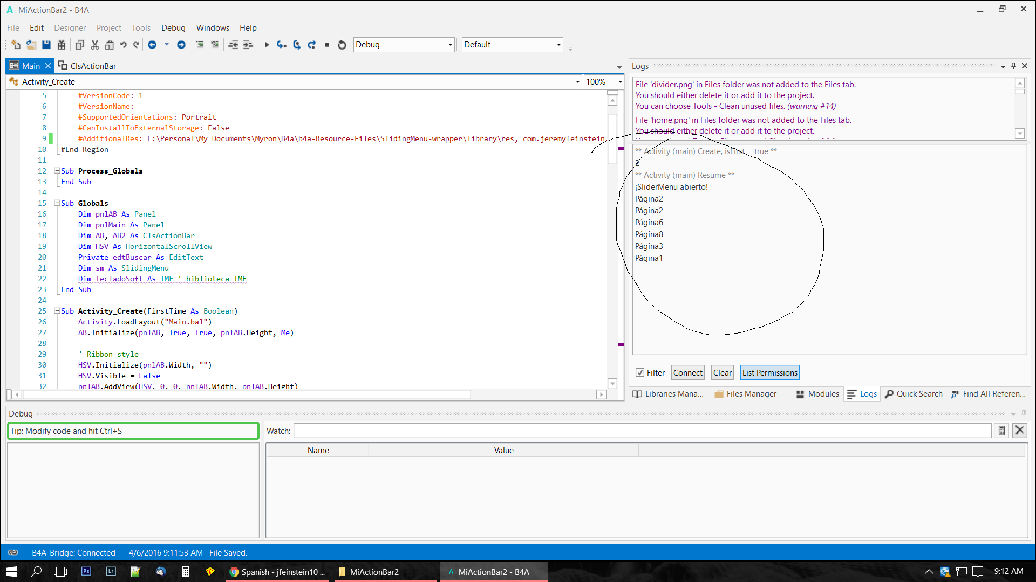The image size is (1036, 582).
Task: Click the Restart program circular arrow icon
Action: pos(342,45)
